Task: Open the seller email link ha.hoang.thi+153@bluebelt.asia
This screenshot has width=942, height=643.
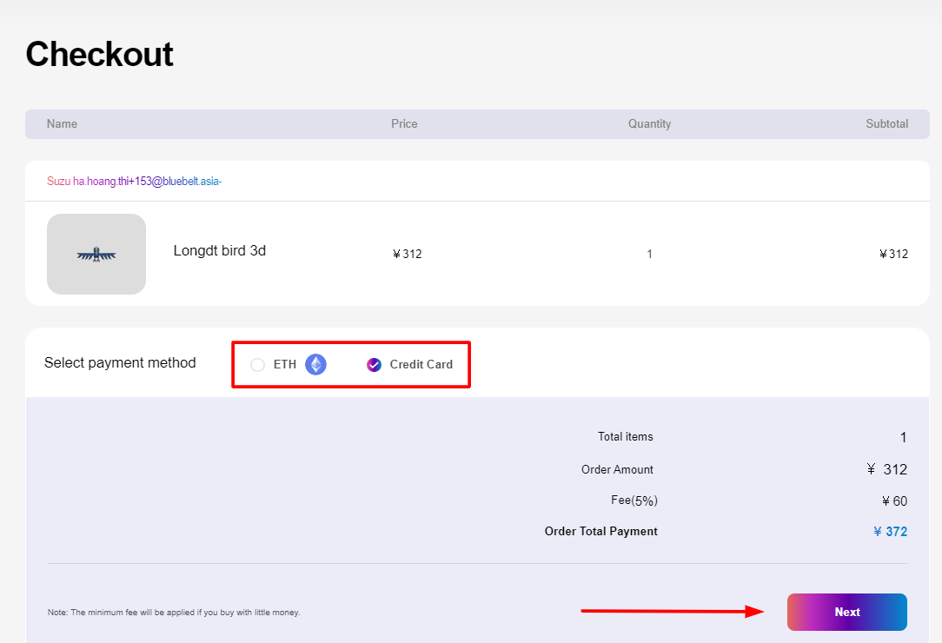Action: (x=145, y=180)
